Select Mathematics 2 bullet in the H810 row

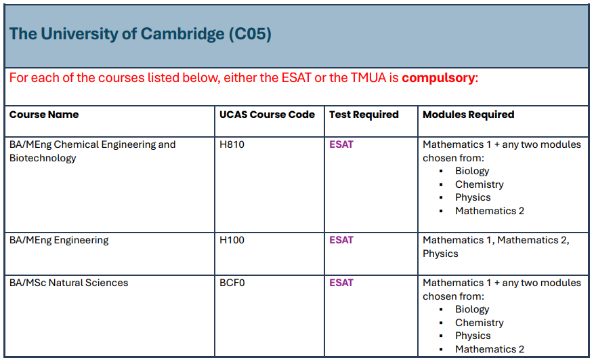coord(490,211)
